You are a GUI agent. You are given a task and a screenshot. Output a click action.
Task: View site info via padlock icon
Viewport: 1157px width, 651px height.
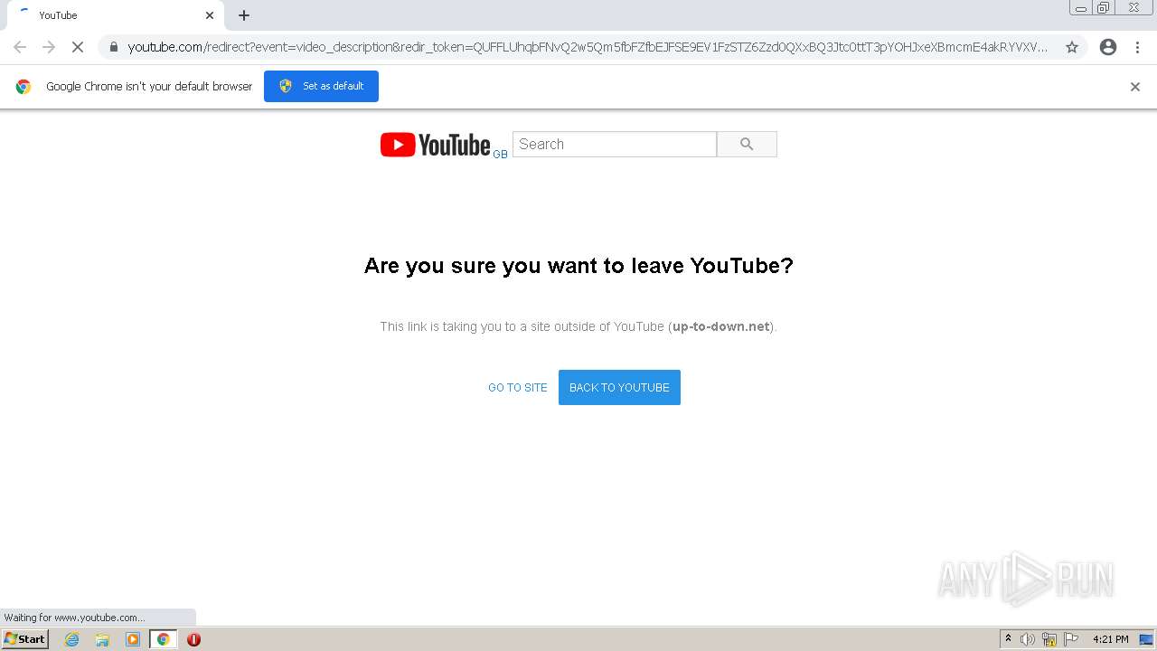click(113, 47)
